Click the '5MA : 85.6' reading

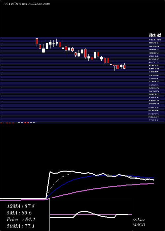pyautogui.click(x=19, y=213)
